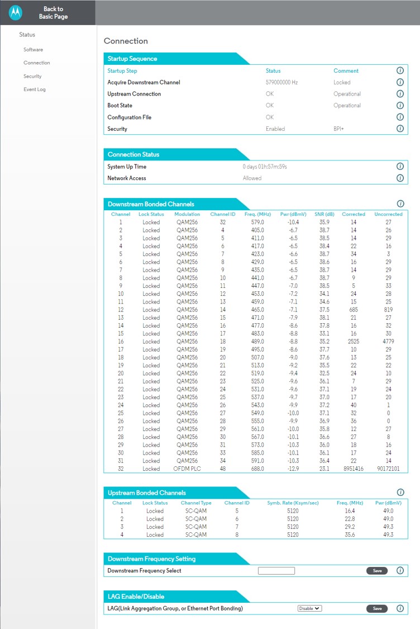The image size is (420, 629).
Task: Open the Software page
Action: tap(34, 50)
